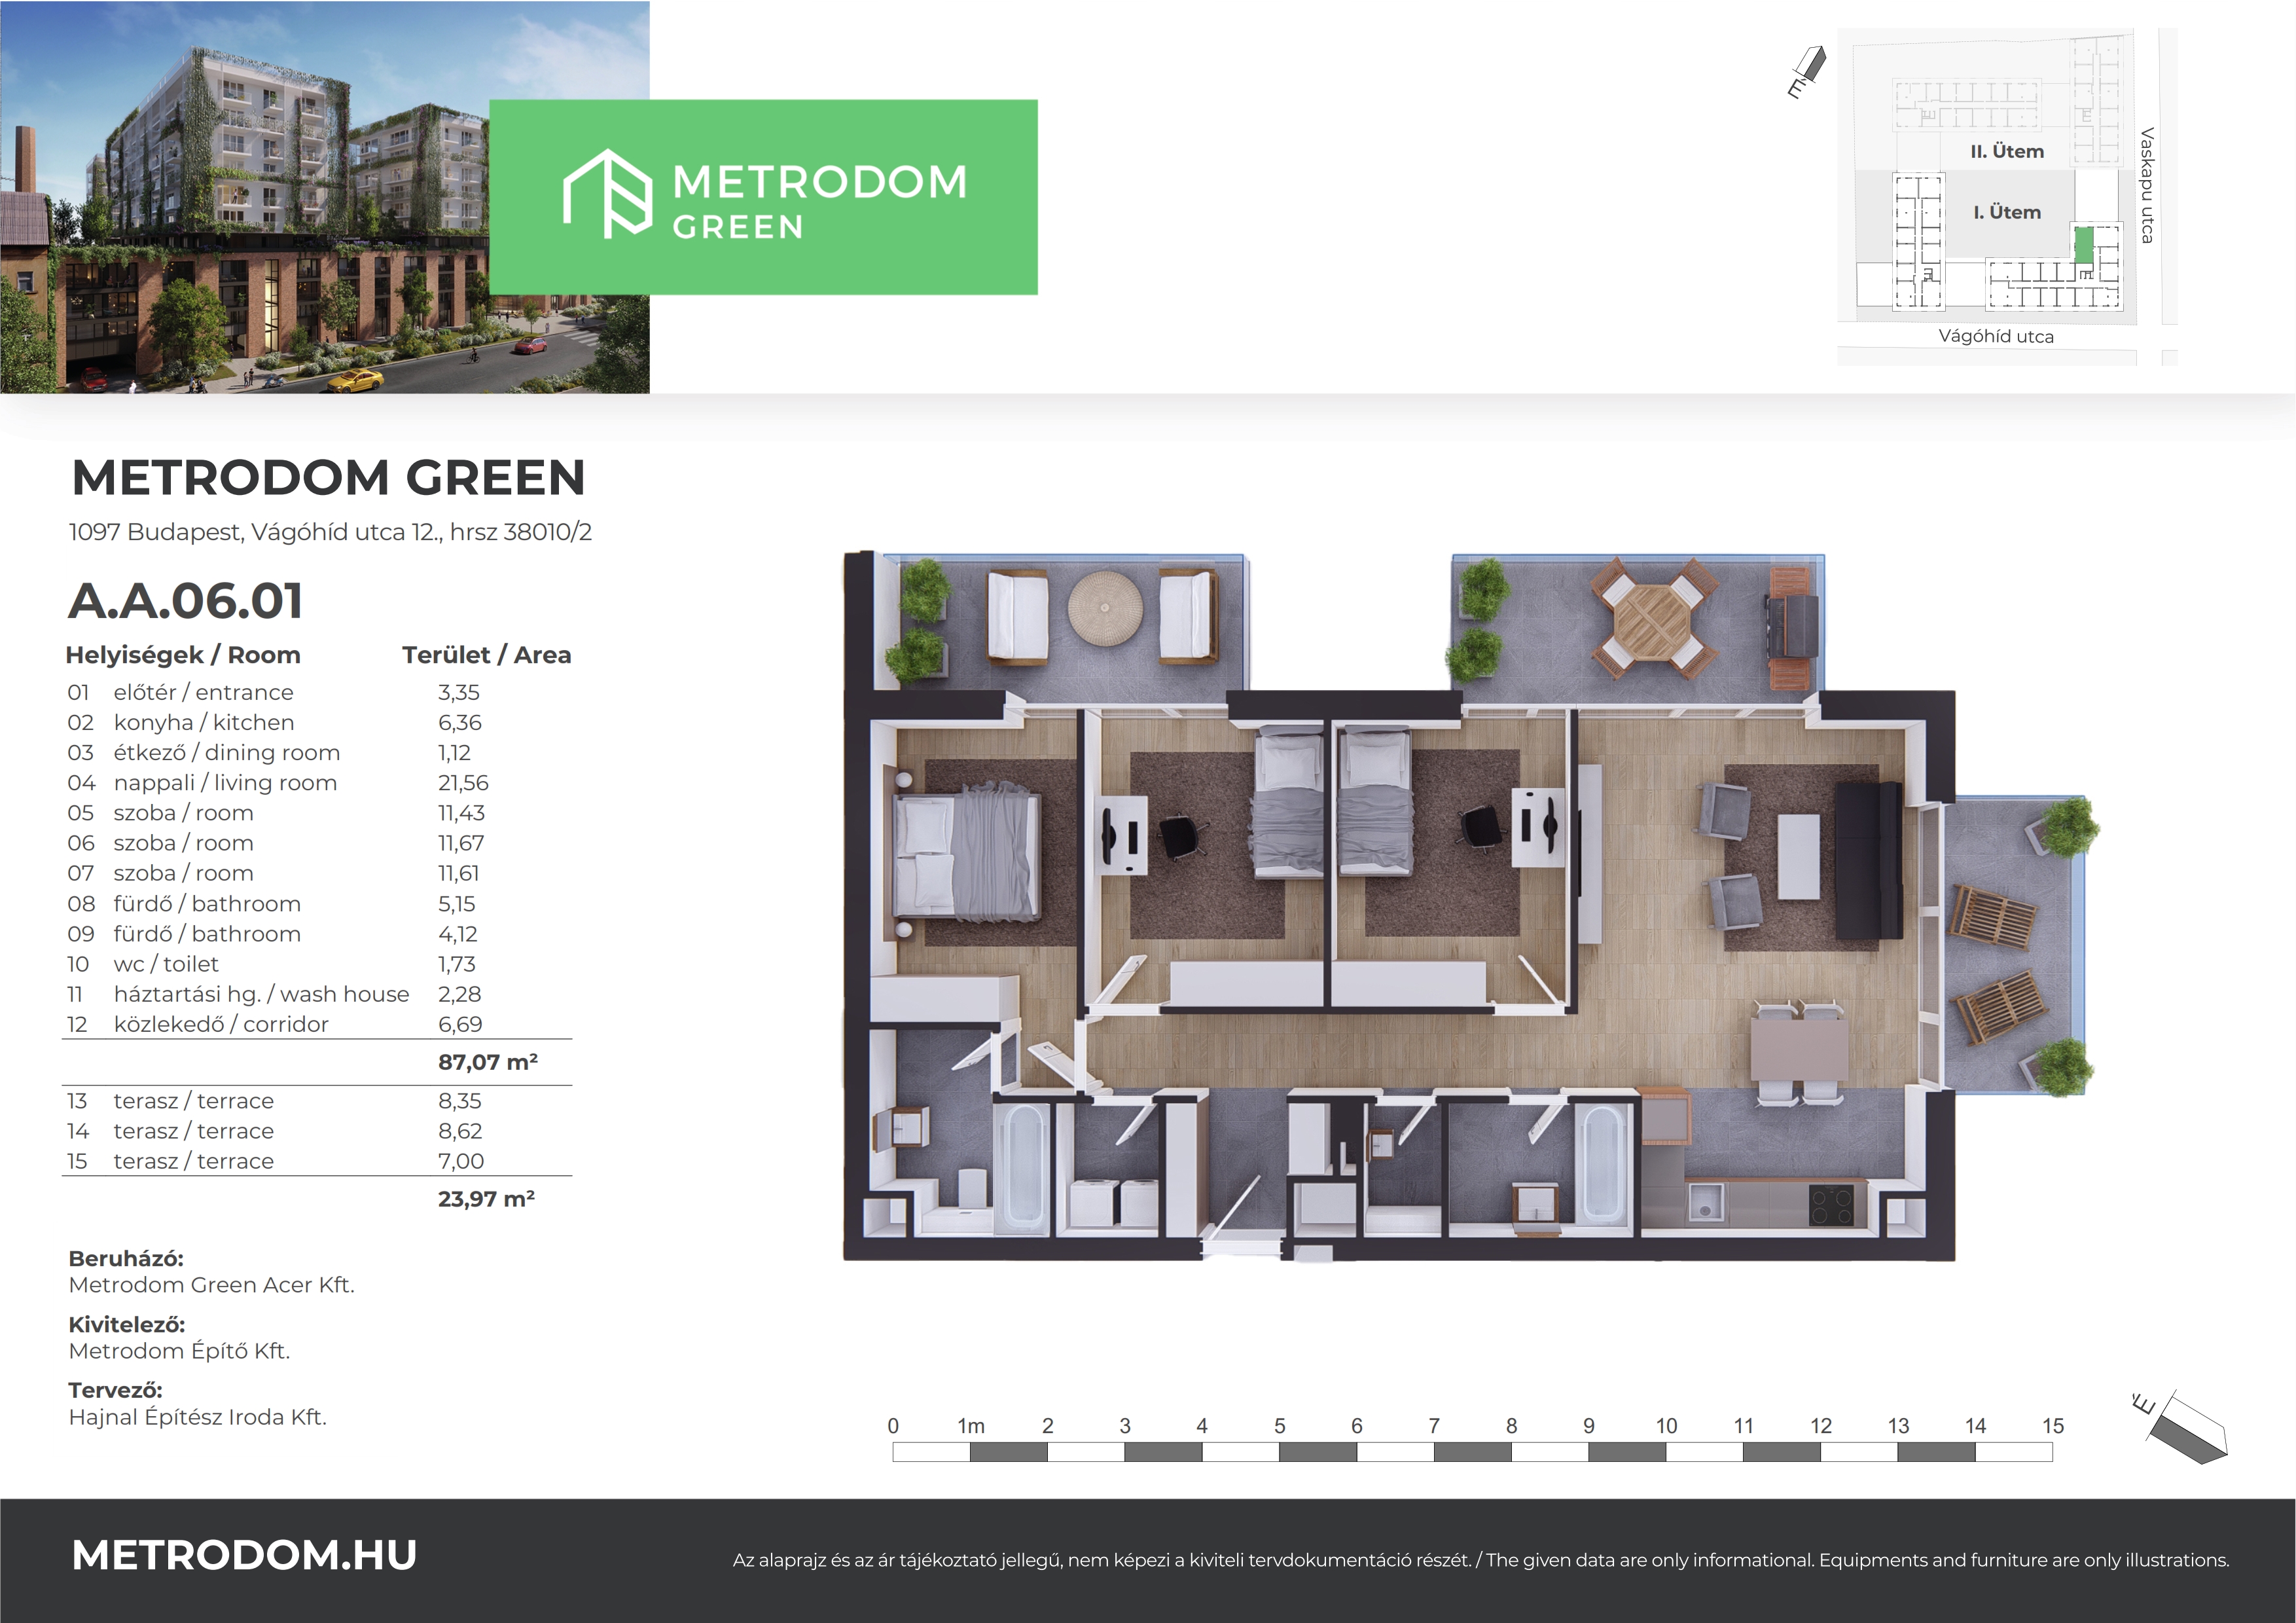The height and width of the screenshot is (1623, 2296).
Task: Click the 10 mark on the scale bar
Action: coord(1665,1427)
